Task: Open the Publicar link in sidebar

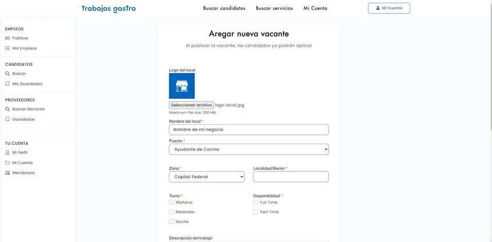Action: click(x=21, y=38)
